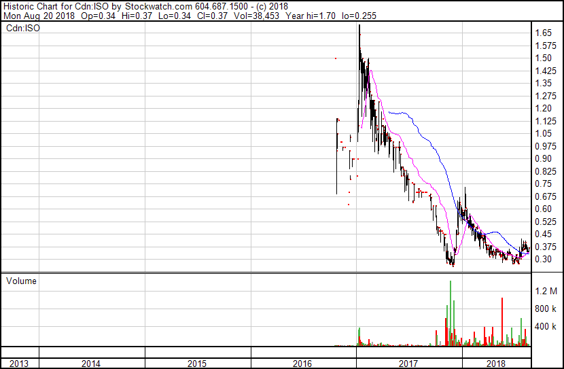Image resolution: width=564 pixels, height=369 pixels.
Task: Click the start of the blue moving average line
Action: pyautogui.click(x=389, y=113)
